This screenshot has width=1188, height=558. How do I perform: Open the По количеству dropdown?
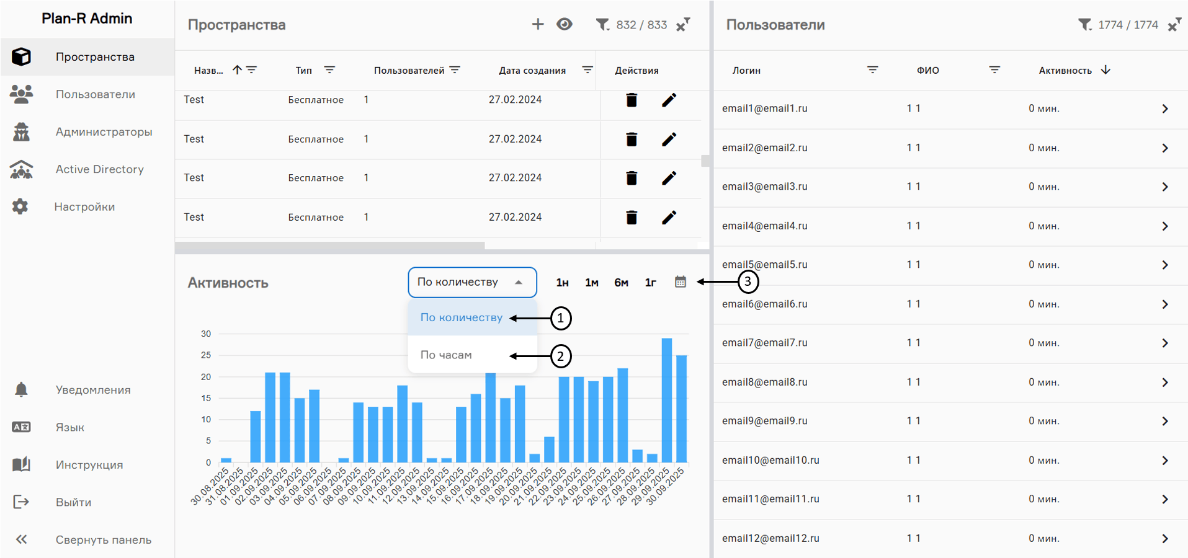(471, 282)
